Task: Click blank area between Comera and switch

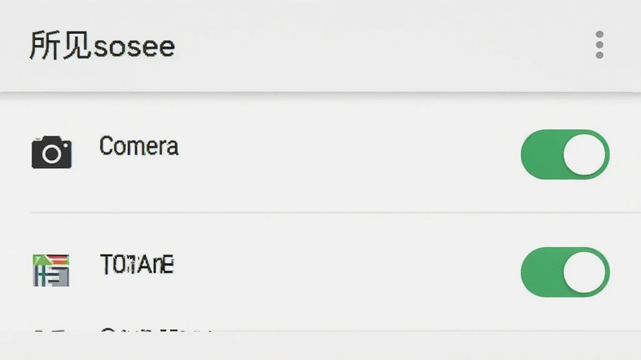Action: [347, 154]
